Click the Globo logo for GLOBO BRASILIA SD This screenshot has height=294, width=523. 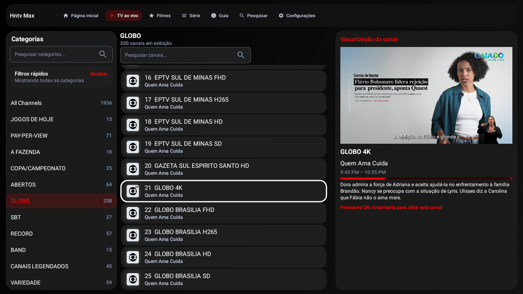click(x=133, y=279)
